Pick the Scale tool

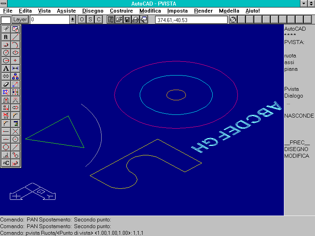tap(15, 84)
